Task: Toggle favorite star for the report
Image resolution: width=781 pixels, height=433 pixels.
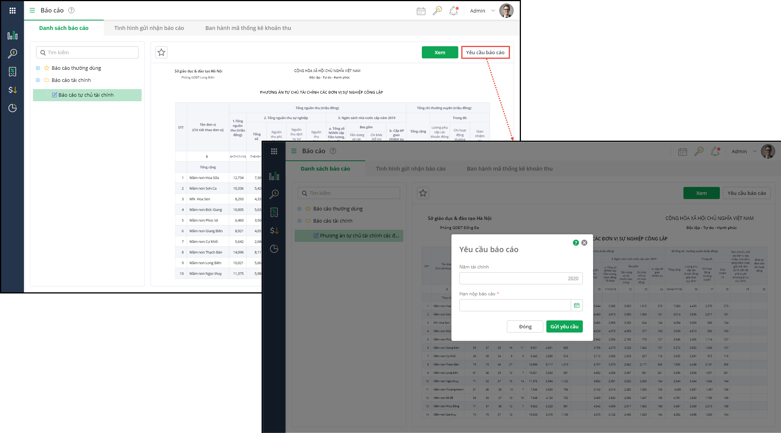Action: tap(161, 52)
